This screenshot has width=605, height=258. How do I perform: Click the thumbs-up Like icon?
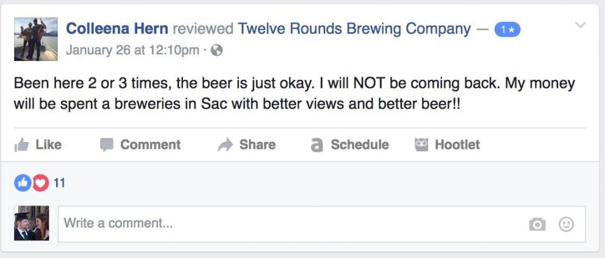coord(21,145)
